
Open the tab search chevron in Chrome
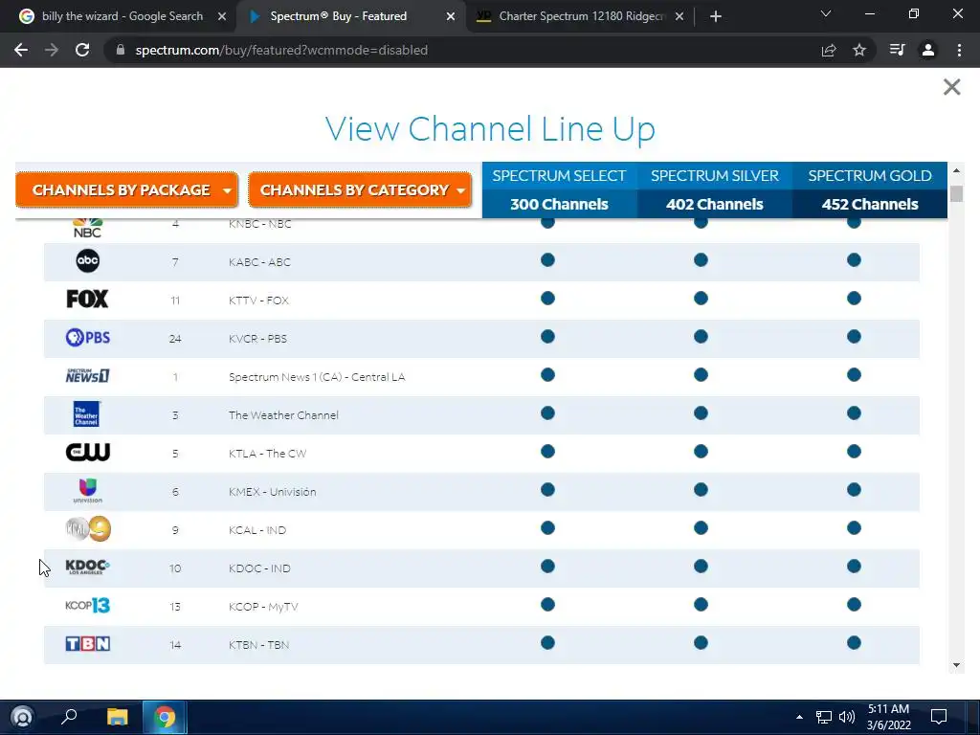tap(826, 13)
